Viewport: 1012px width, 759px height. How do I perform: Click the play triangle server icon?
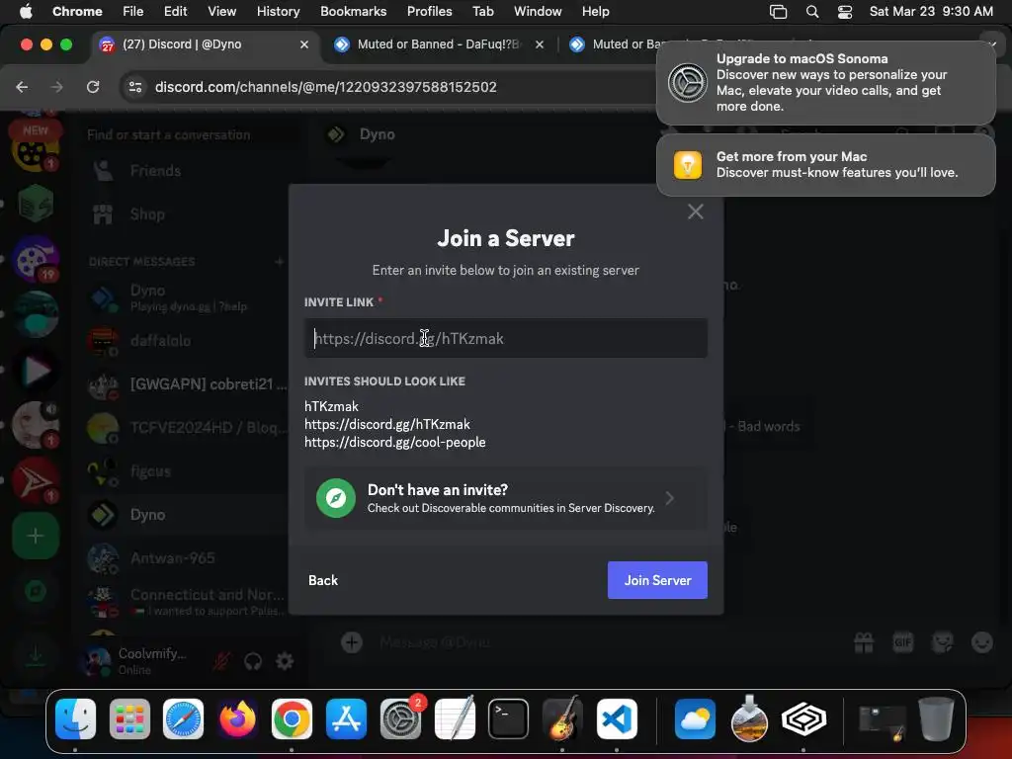[36, 370]
